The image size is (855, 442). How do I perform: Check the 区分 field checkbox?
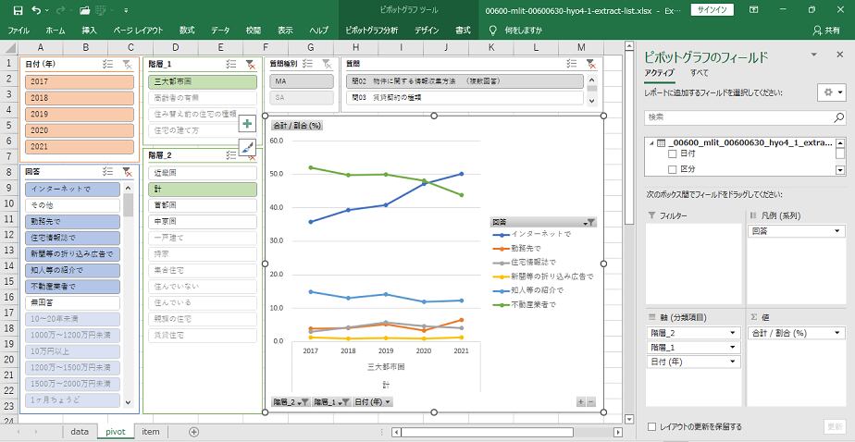[673, 169]
